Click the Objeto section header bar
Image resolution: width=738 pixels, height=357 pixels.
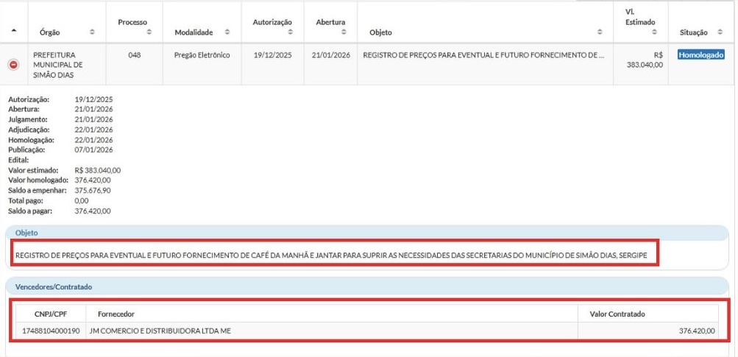pyautogui.click(x=368, y=233)
